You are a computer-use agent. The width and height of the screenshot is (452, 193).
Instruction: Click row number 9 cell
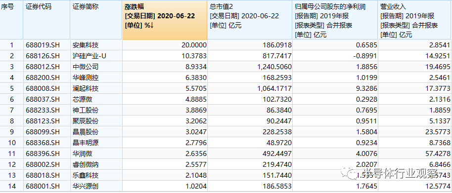11,132
